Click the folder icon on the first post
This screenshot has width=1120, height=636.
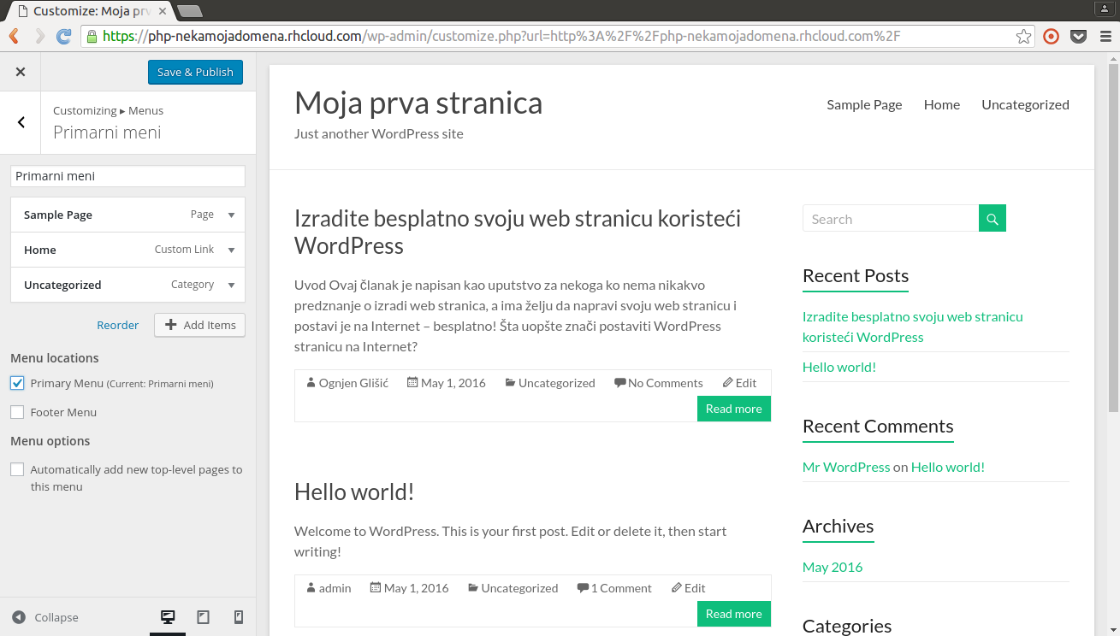point(510,383)
